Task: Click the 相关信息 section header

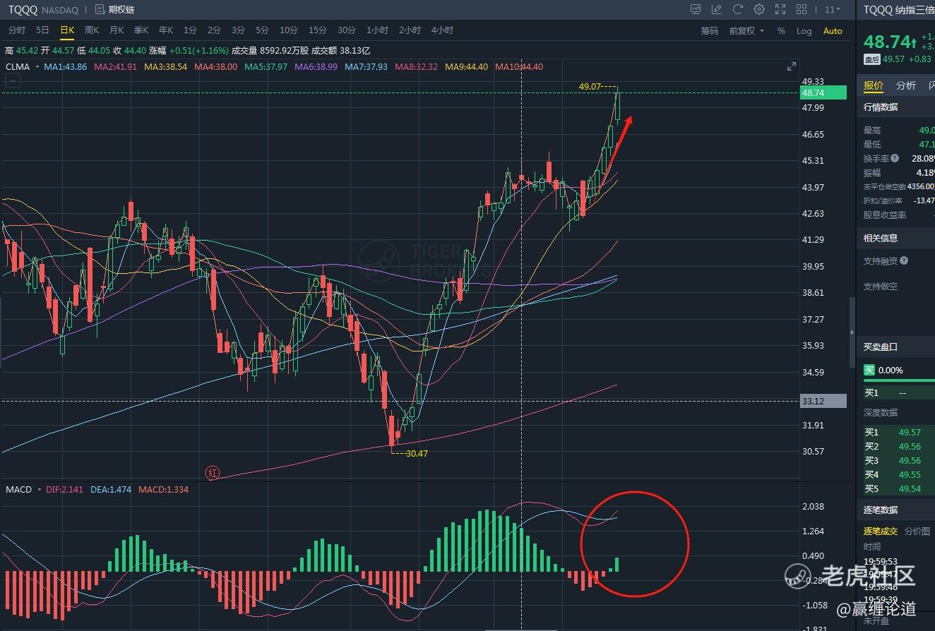Action: (881, 238)
